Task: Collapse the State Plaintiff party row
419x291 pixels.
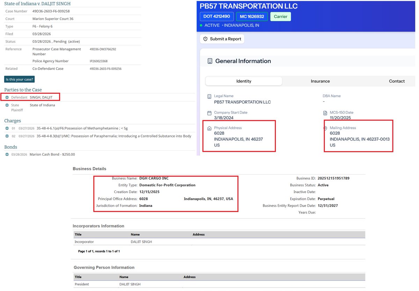Action: 7,105
